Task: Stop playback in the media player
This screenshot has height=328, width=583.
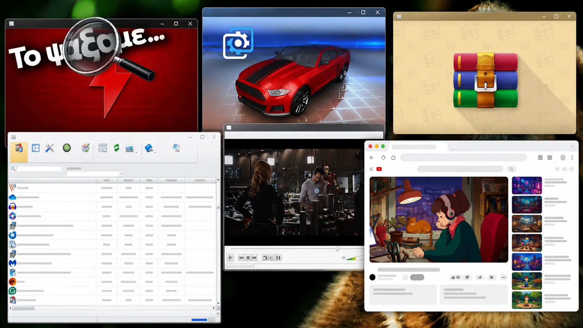Action: click(248, 258)
